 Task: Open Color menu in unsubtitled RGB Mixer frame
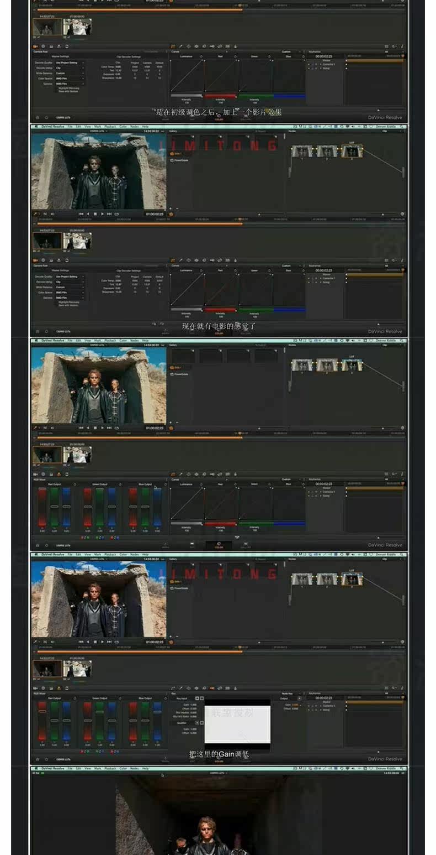123,340
